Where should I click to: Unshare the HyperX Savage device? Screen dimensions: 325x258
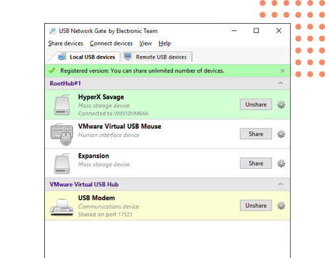[256, 104]
